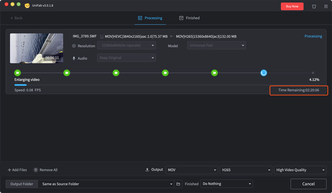Viewport: 332px width, 193px height.
Task: Click the blue spinning current stage indicator
Action: (264, 73)
